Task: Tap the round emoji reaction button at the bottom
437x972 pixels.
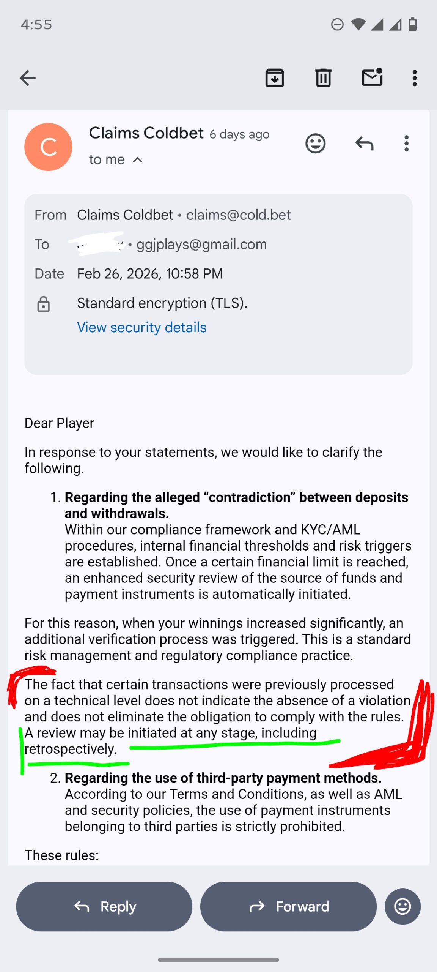Action: tap(402, 906)
